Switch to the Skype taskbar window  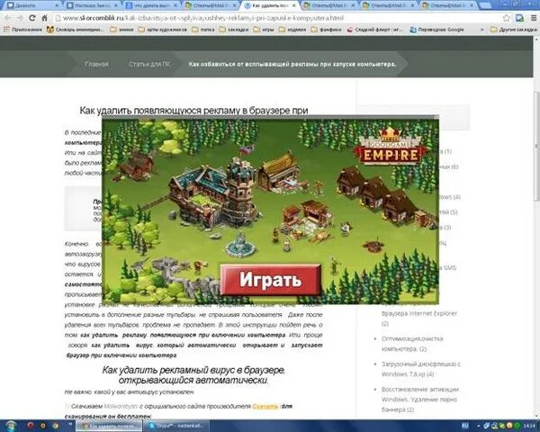pyautogui.click(x=175, y=426)
